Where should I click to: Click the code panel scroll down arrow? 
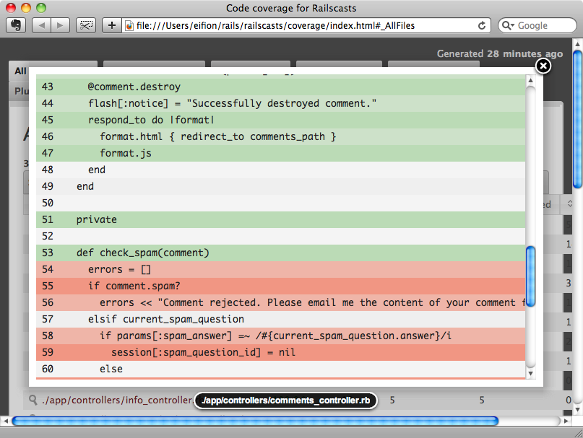pyautogui.click(x=530, y=373)
